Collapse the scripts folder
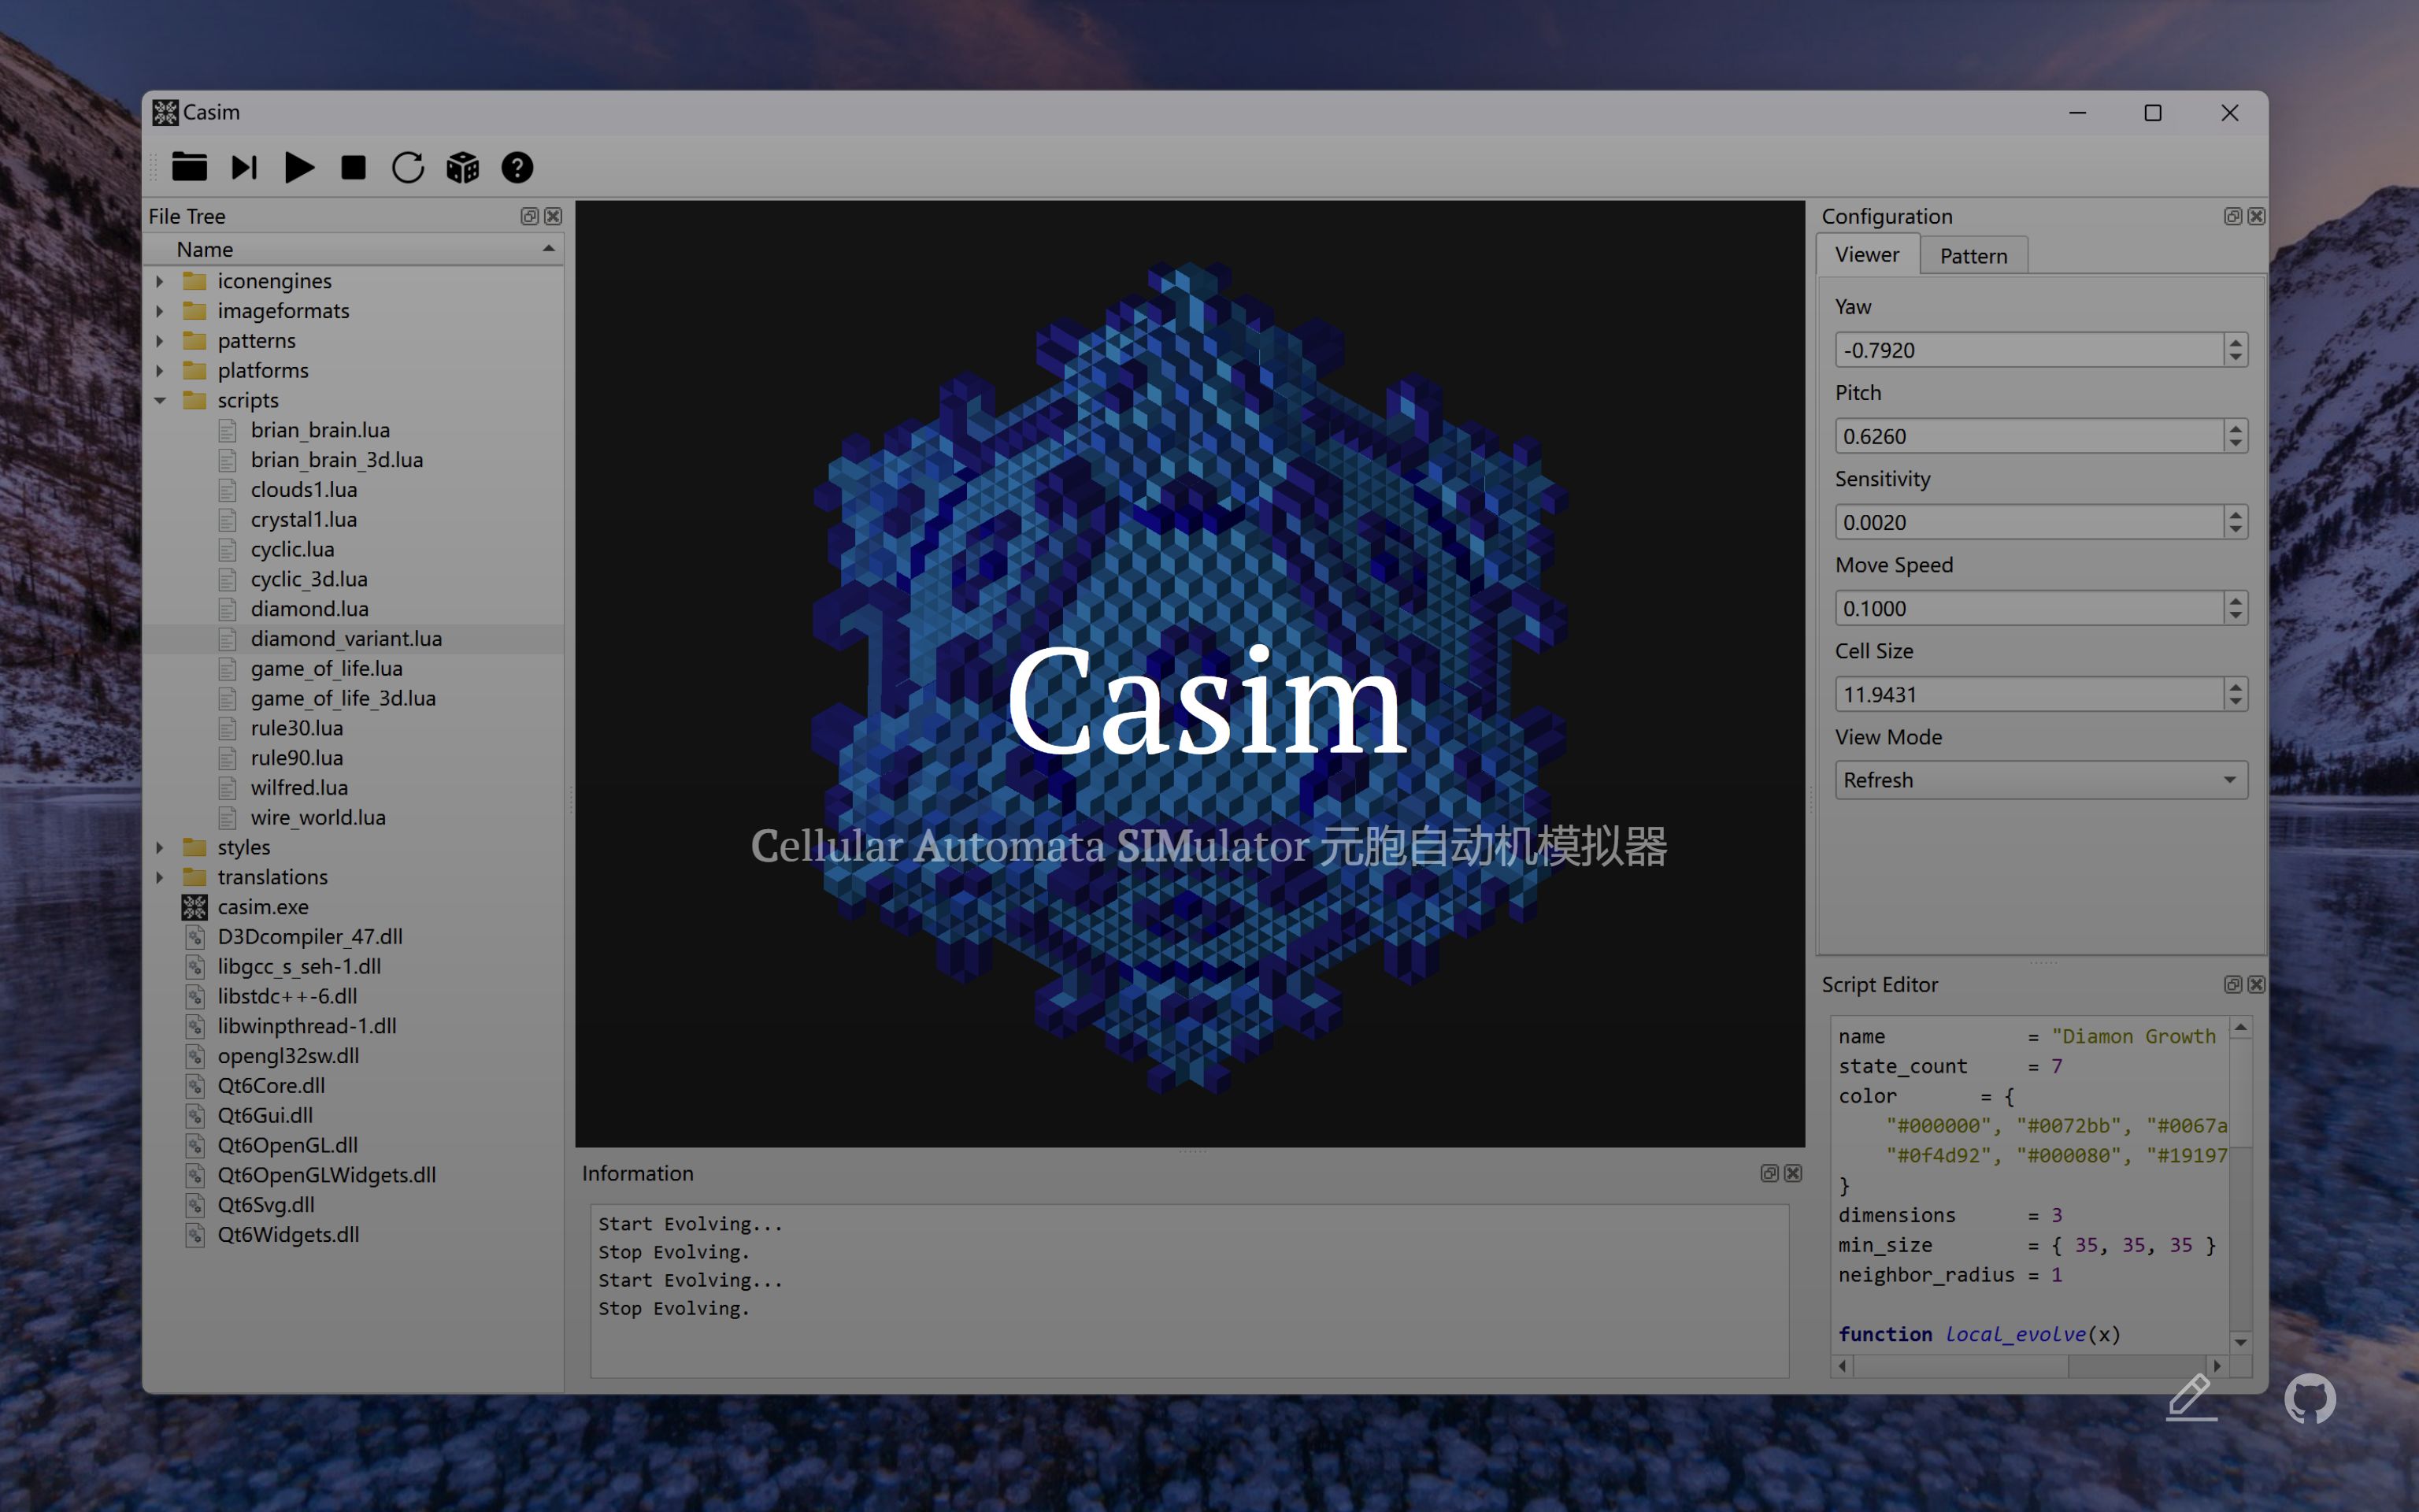2419x1512 pixels. (x=160, y=400)
